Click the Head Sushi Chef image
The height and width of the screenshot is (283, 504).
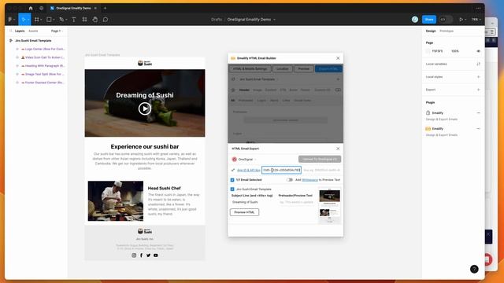(116, 201)
